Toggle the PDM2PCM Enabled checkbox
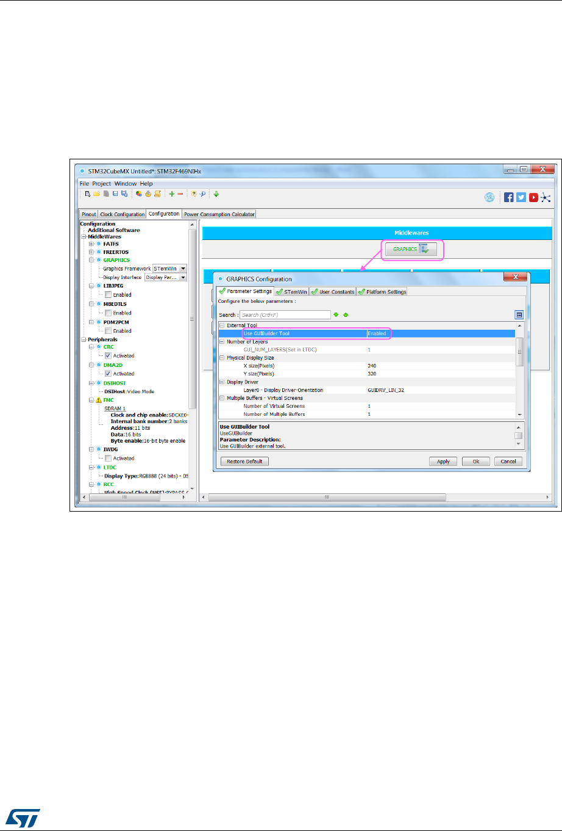Viewport: 562px width, 831px height. point(108,331)
